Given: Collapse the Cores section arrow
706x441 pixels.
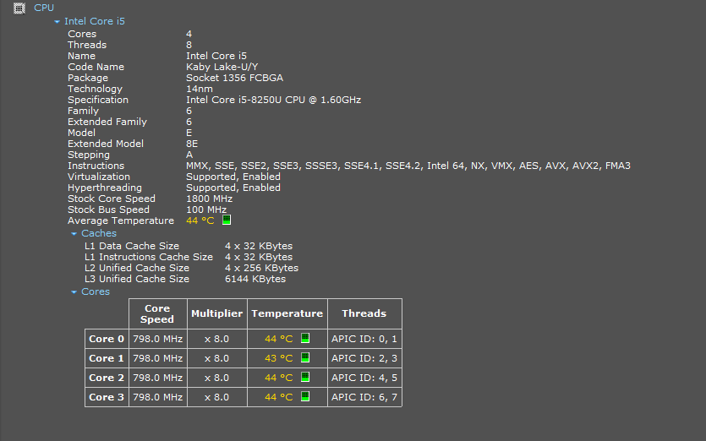Looking at the screenshot, I should [74, 291].
